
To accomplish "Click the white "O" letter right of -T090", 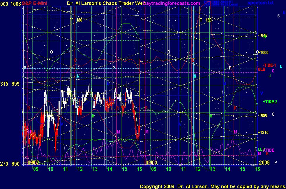I will tap(273, 114).
